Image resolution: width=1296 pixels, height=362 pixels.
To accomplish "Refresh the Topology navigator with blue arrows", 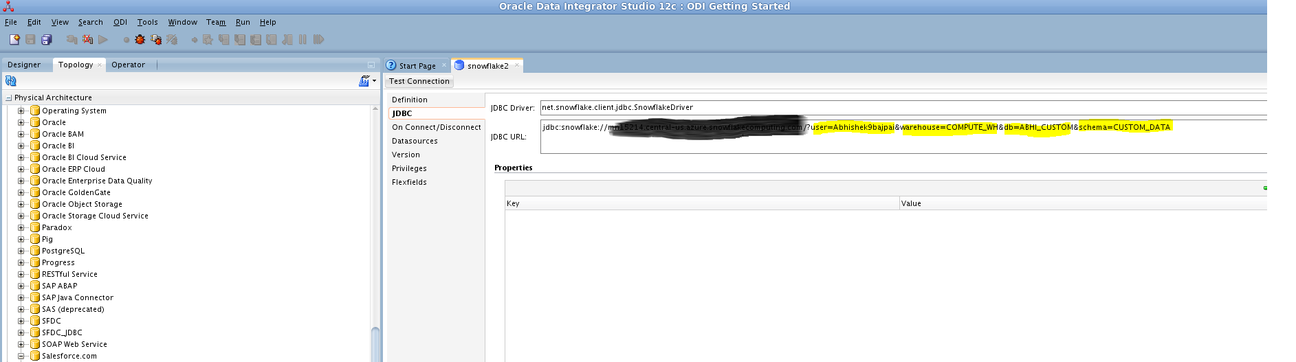I will 11,81.
